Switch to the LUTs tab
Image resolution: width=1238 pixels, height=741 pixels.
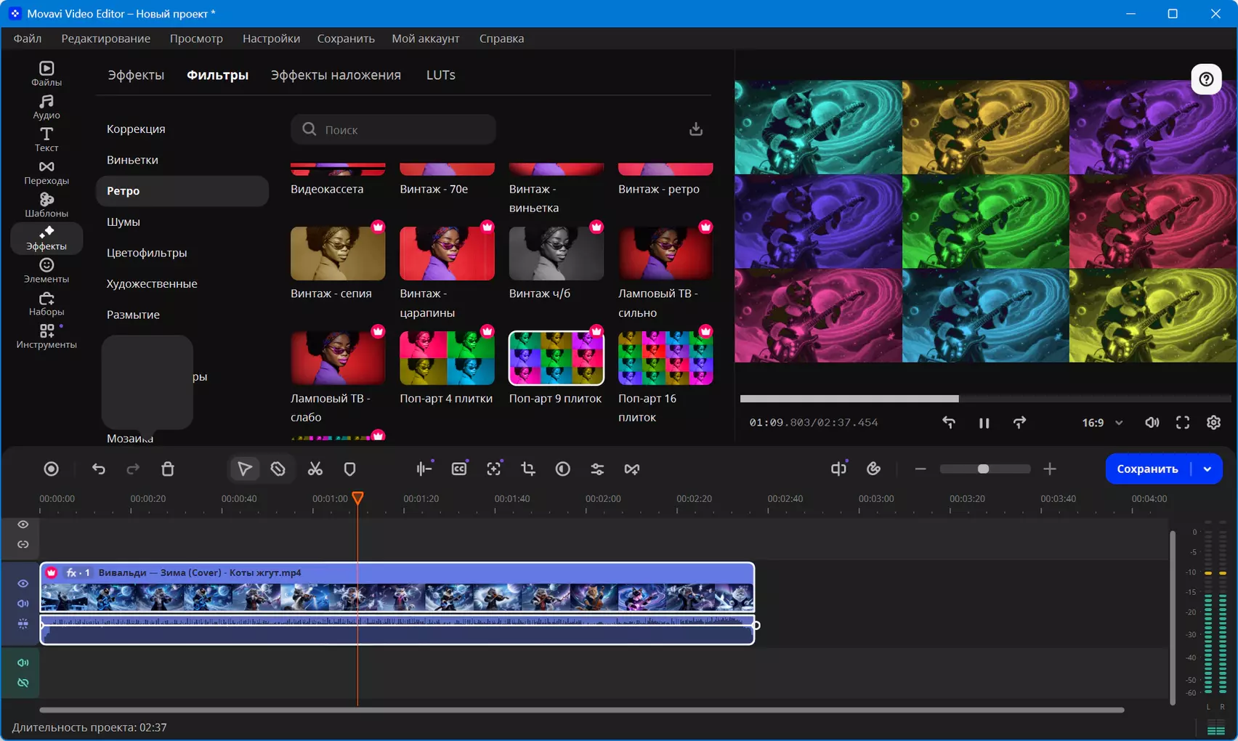coord(441,75)
